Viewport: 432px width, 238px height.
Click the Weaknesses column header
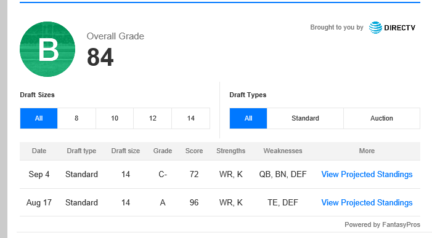point(283,151)
